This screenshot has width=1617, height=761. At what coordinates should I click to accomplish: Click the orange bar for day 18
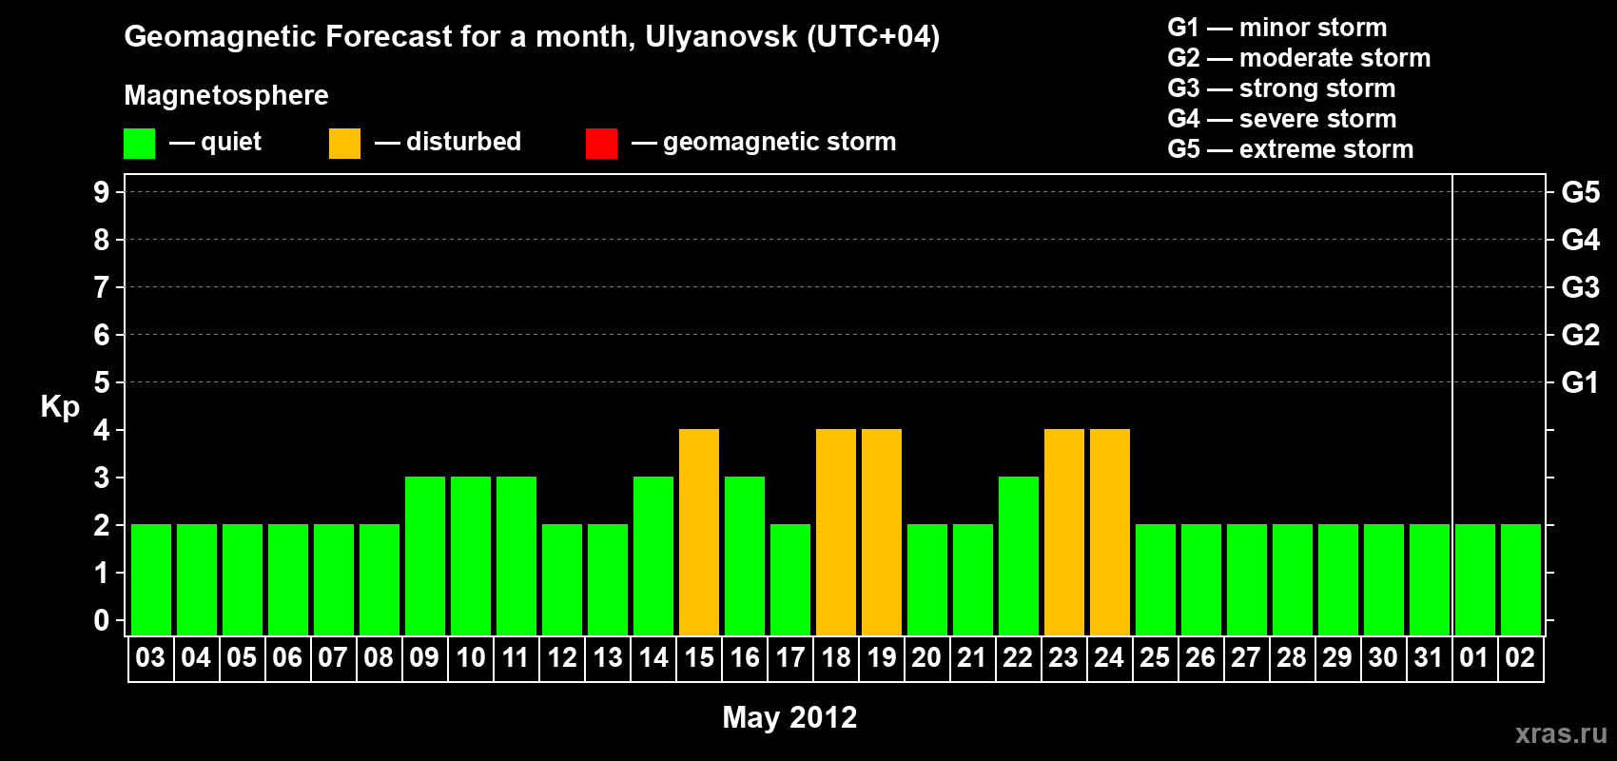tap(836, 532)
